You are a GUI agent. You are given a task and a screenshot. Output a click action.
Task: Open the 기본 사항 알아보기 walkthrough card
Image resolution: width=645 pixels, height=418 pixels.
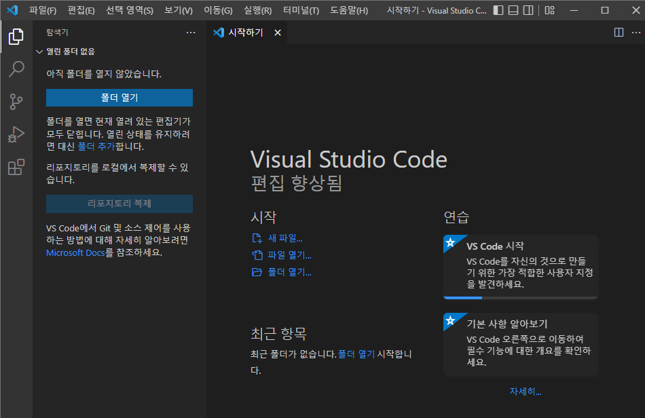[x=520, y=345]
